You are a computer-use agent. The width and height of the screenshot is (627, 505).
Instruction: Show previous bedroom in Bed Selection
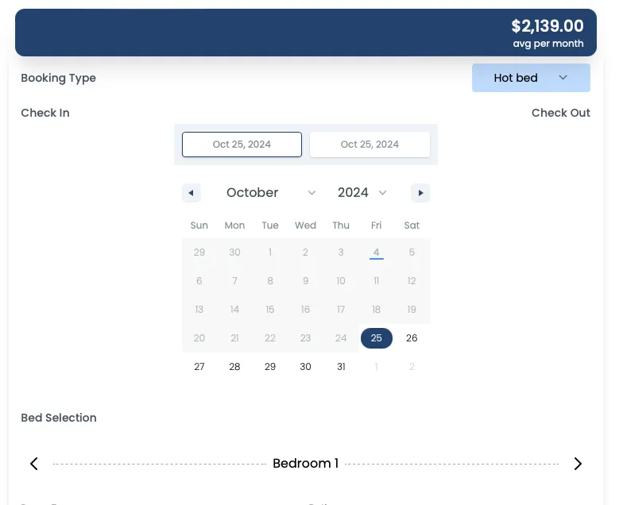pyautogui.click(x=34, y=464)
